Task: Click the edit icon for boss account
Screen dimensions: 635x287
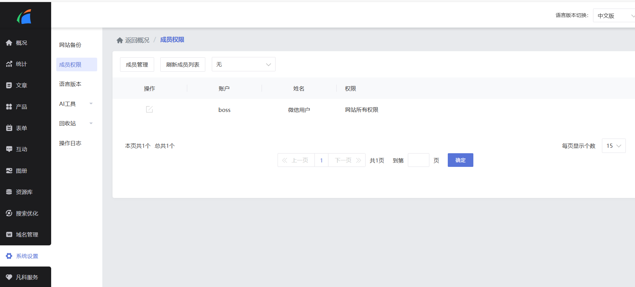Action: coord(149,109)
